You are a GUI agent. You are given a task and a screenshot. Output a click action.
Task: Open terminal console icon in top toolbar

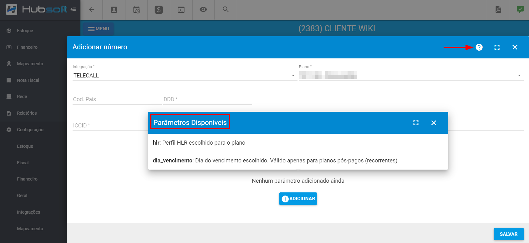tap(181, 10)
